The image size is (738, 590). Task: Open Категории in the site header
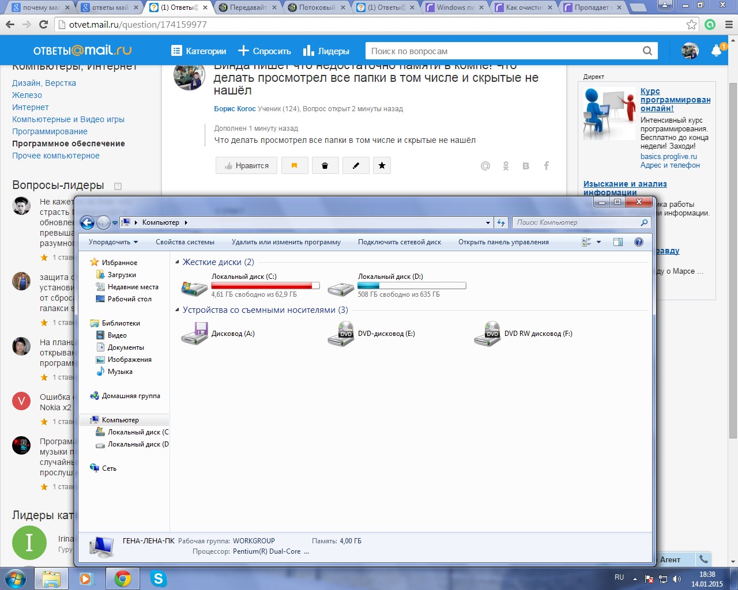tap(198, 51)
